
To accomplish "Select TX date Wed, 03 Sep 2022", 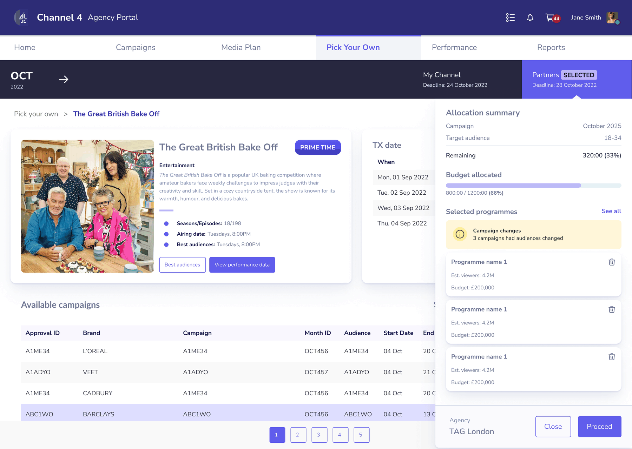I will [404, 208].
